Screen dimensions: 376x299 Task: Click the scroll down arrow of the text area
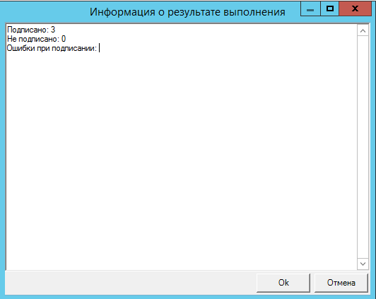(363, 264)
